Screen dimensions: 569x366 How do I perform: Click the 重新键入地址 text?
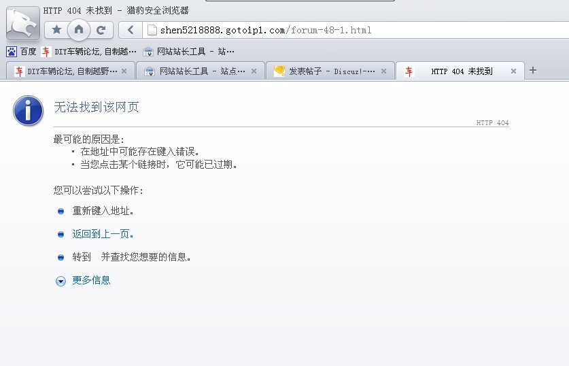point(103,211)
